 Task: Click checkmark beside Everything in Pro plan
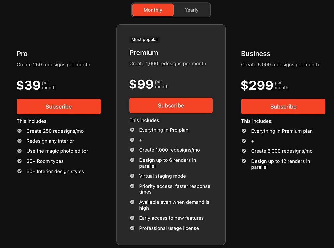click(x=132, y=130)
